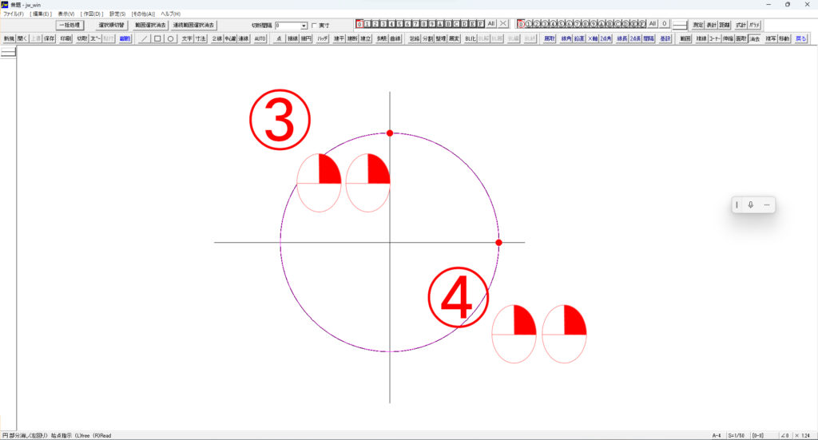Click the 範囲選択消去 button

(152, 26)
